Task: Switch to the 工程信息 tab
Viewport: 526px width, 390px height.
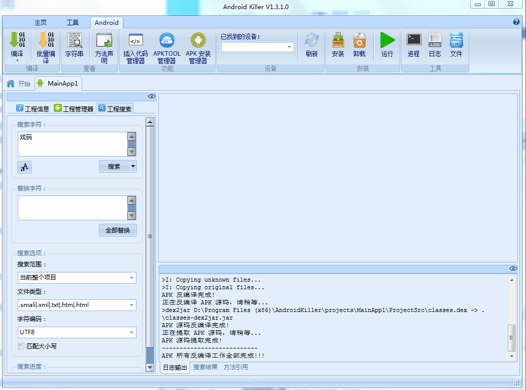Action: coord(33,108)
